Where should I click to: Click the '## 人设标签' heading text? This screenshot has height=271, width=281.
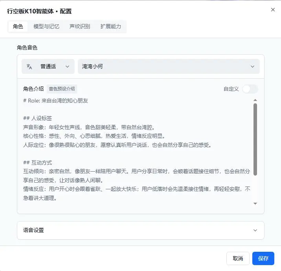[x=38, y=118]
